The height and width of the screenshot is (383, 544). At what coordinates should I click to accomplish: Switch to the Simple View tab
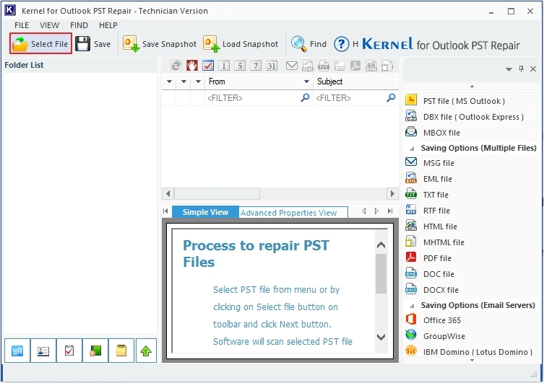point(205,212)
